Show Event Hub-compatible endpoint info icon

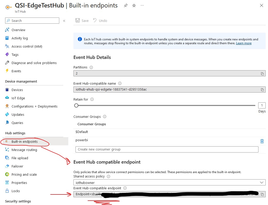(125, 188)
